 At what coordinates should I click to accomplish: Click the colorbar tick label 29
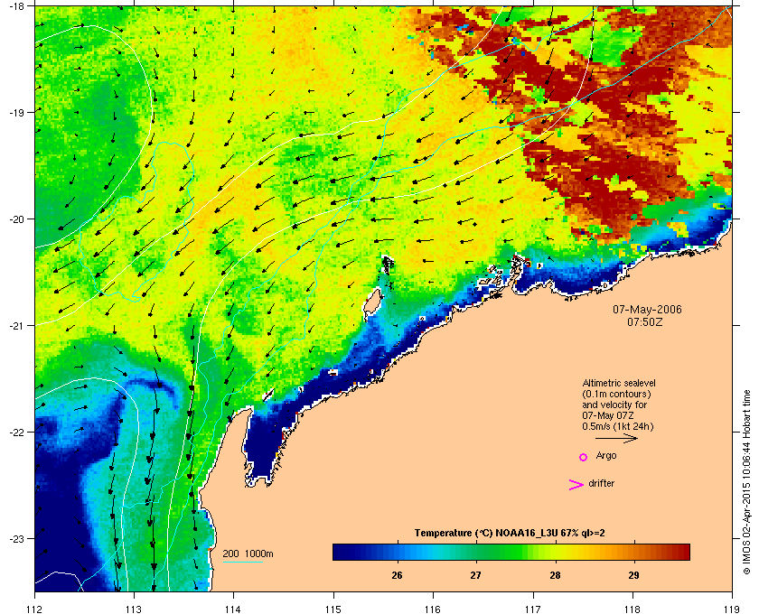click(633, 575)
